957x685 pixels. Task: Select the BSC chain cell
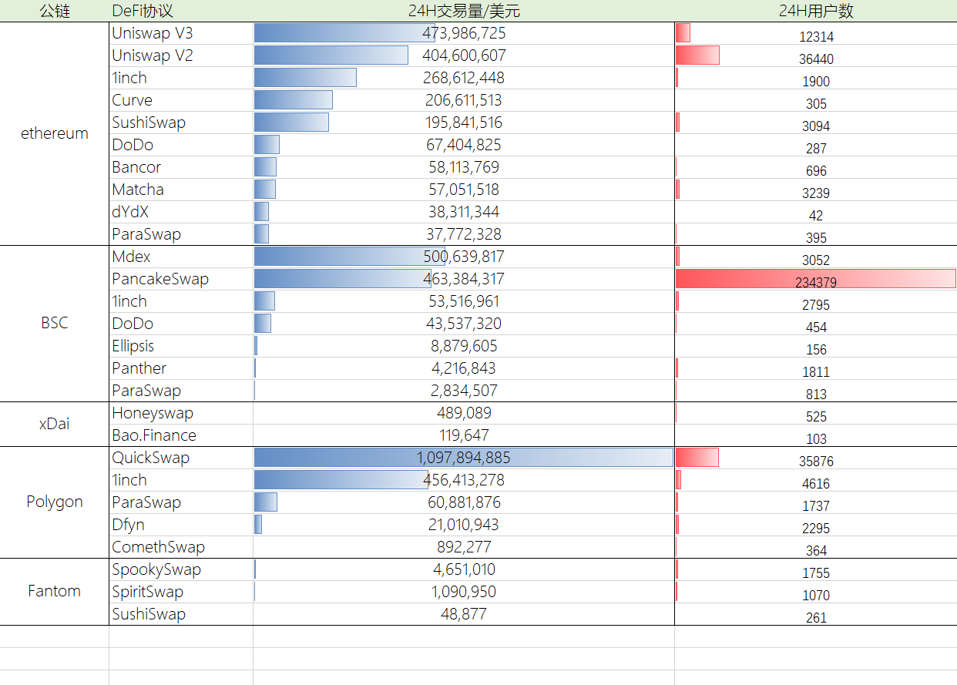coord(54,324)
